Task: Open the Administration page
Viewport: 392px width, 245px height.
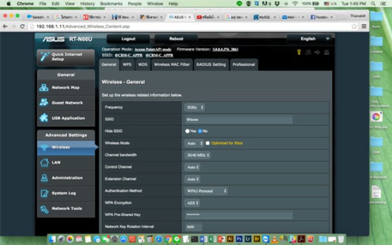Action: click(x=66, y=178)
